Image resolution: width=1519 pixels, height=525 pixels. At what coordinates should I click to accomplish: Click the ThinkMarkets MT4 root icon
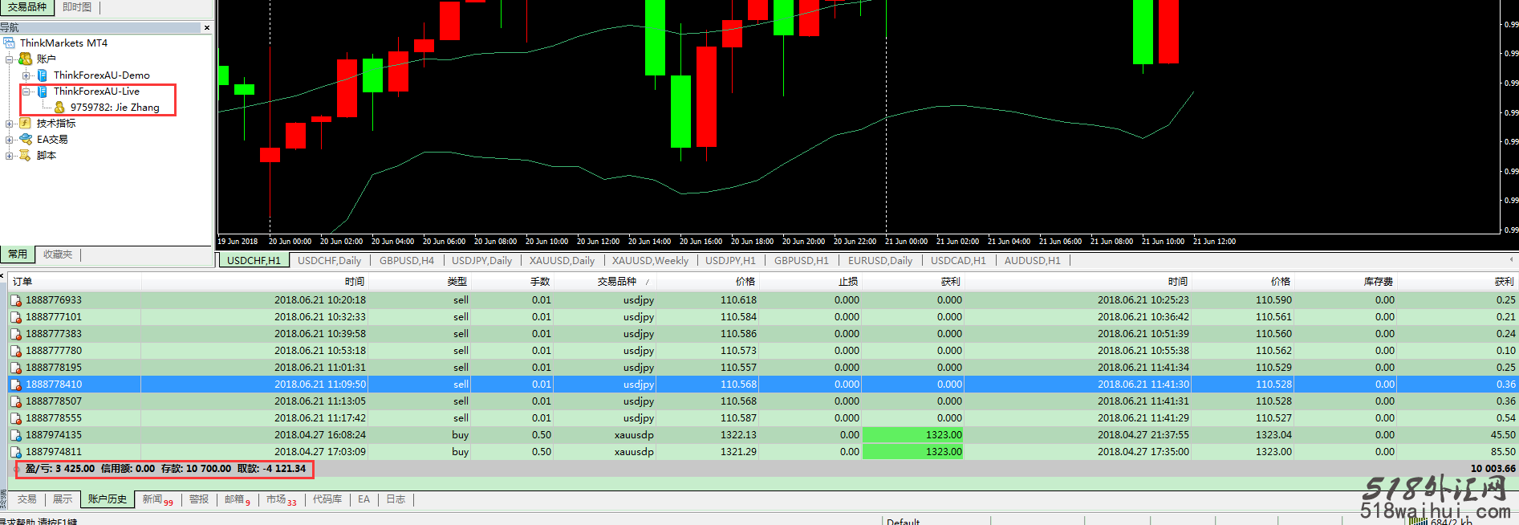10,43
